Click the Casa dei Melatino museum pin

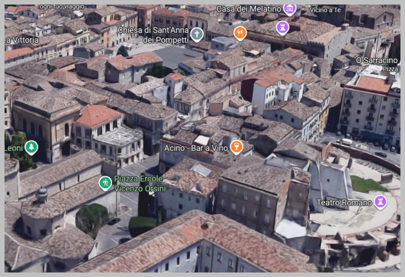tap(290, 8)
